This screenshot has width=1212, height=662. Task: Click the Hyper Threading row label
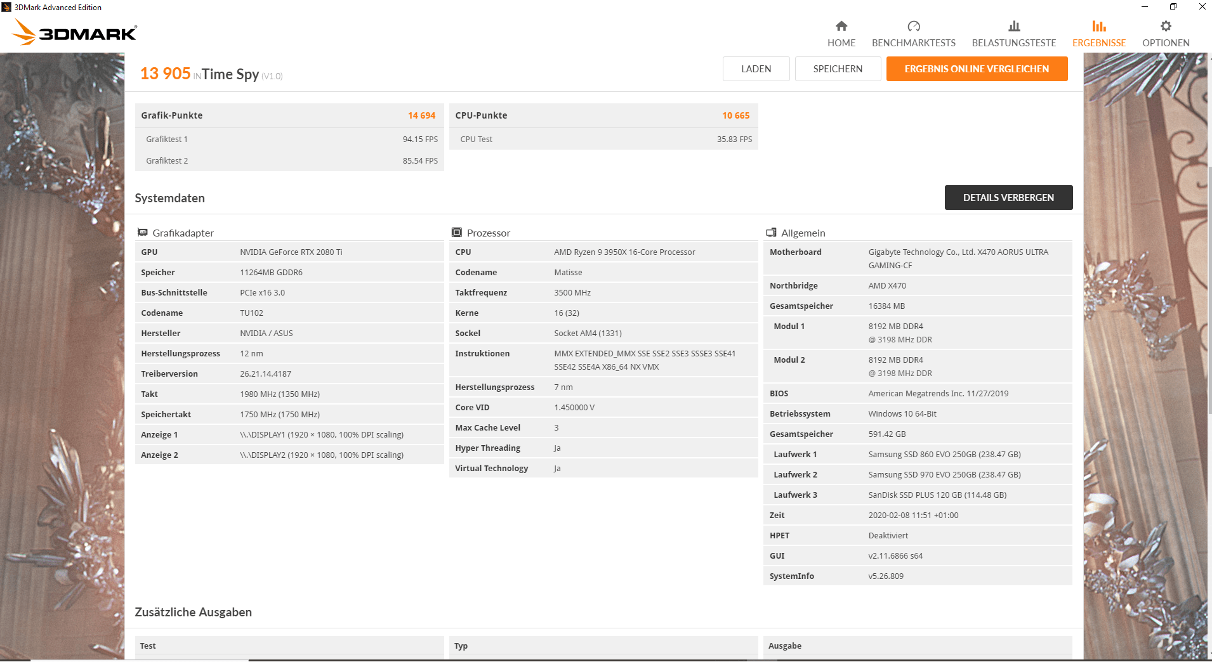[487, 448]
